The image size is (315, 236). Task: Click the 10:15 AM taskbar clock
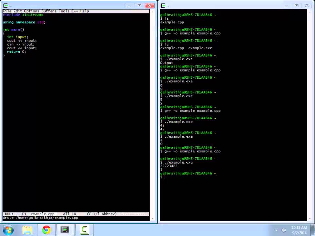pos(299,228)
